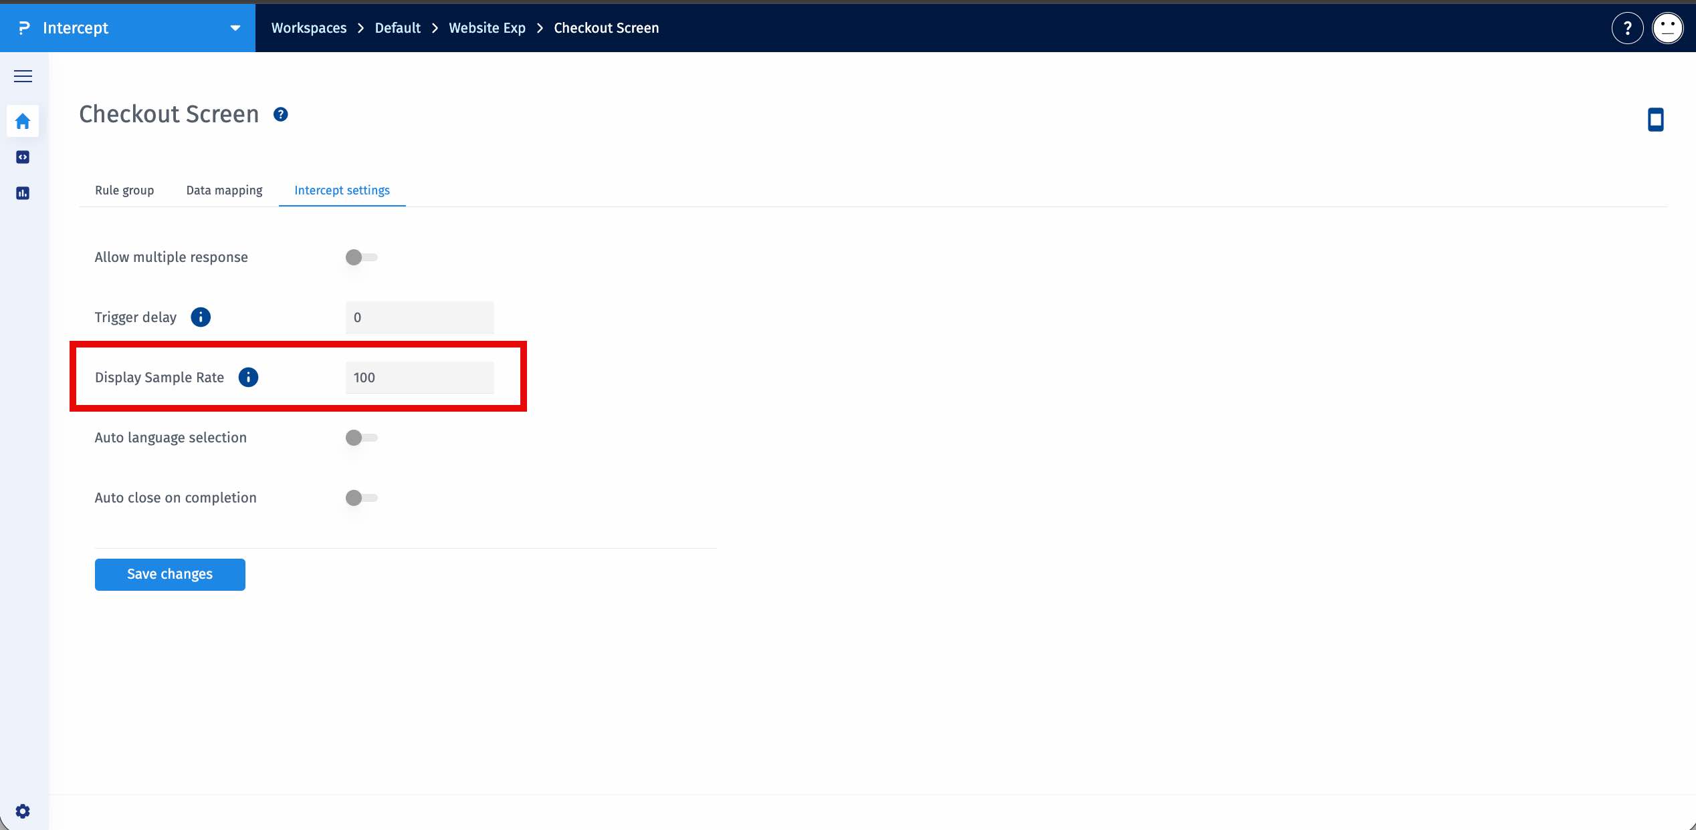Enable Allow multiple response
1696x830 pixels.
click(362, 257)
